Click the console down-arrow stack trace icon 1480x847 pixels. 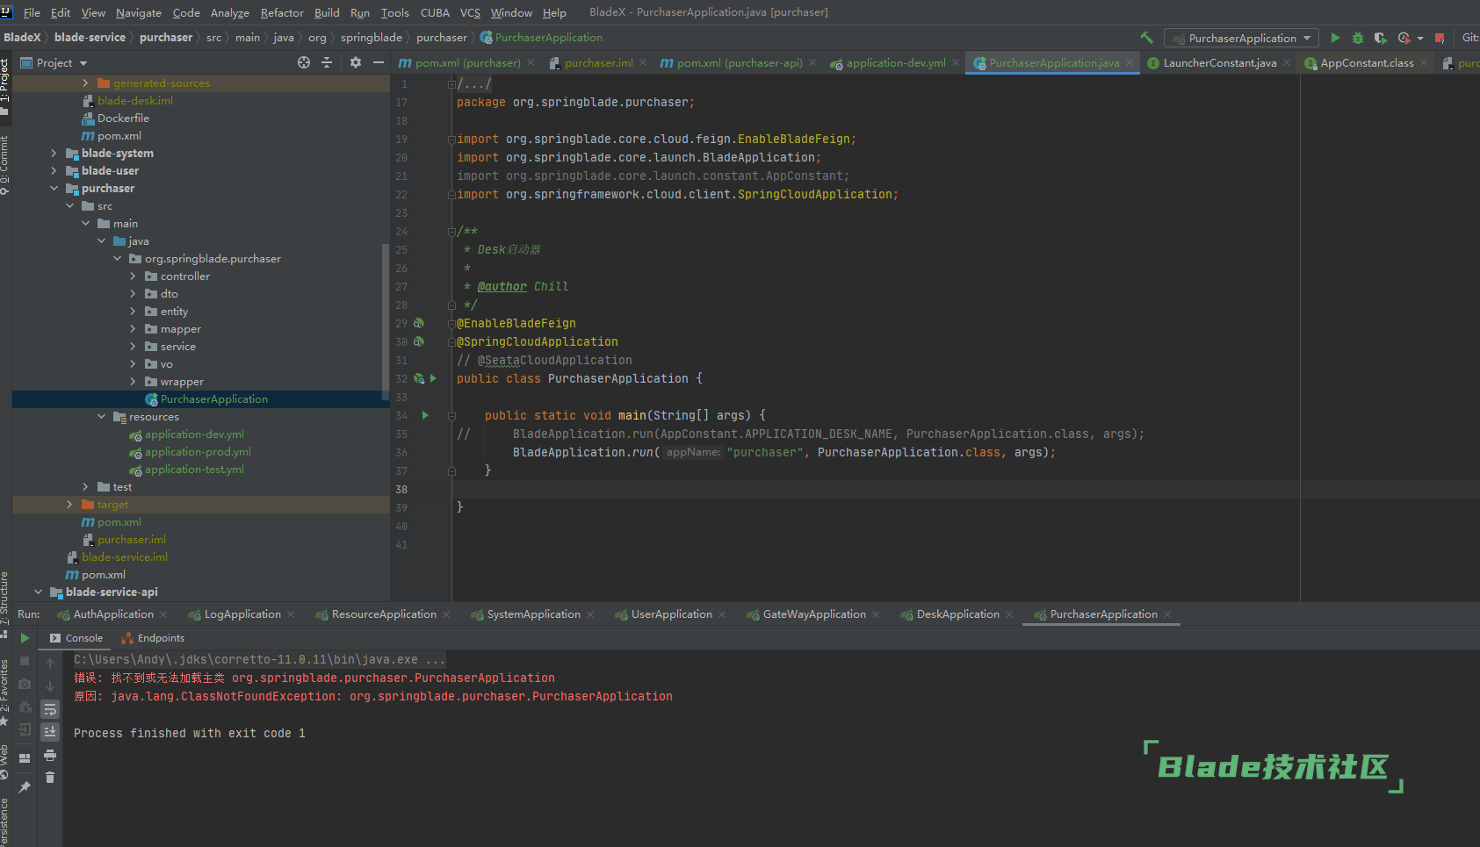(50, 685)
